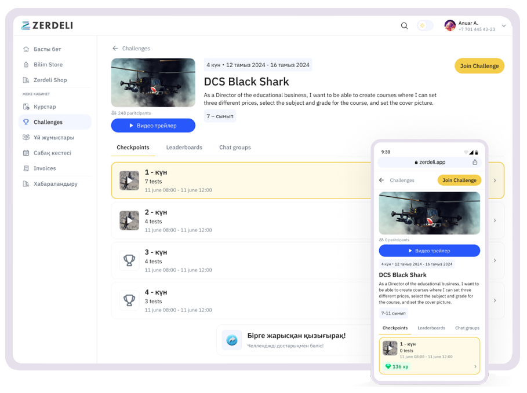Viewport: 527px width, 393px height.
Task: Play the Видео трейлер button on desktop
Action: click(x=153, y=126)
